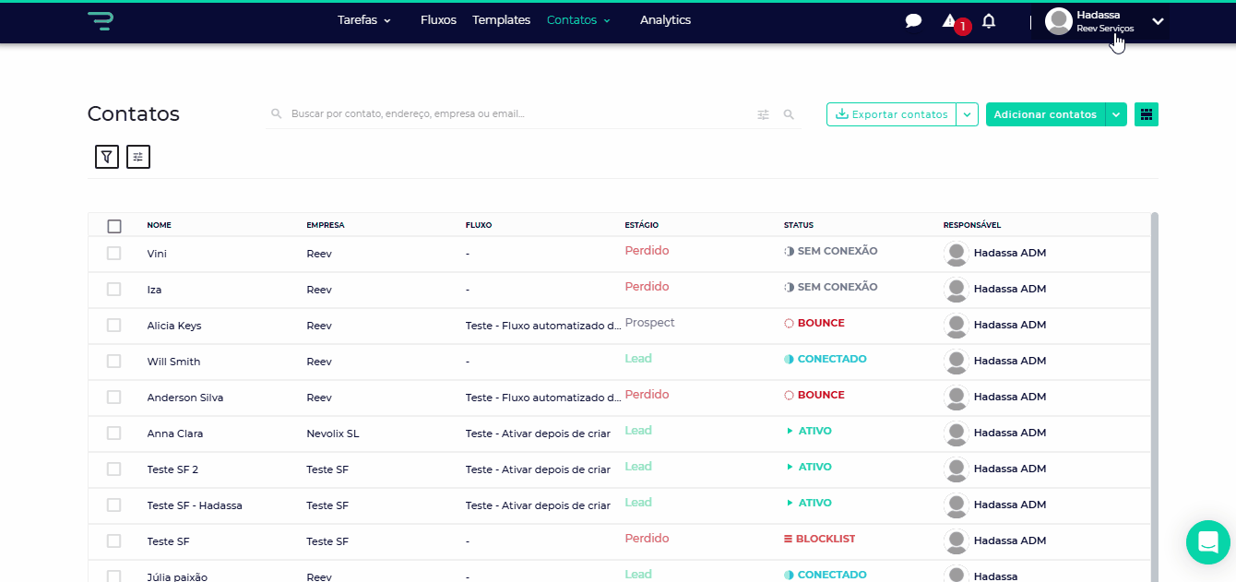Check the Teste SF 2 checkbox
Screen dimensions: 1236x582
(x=114, y=469)
